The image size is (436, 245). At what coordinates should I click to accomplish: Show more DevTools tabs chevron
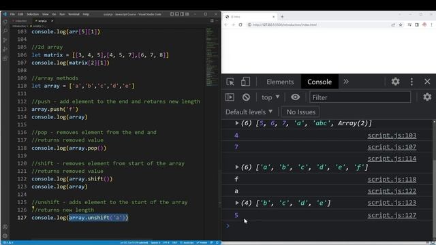tap(345, 82)
